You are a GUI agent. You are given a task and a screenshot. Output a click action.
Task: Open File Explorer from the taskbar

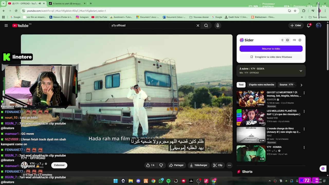pos(131,181)
